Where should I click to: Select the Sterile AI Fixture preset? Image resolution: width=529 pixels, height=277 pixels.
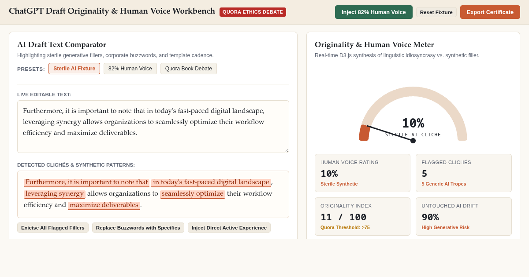74,69
